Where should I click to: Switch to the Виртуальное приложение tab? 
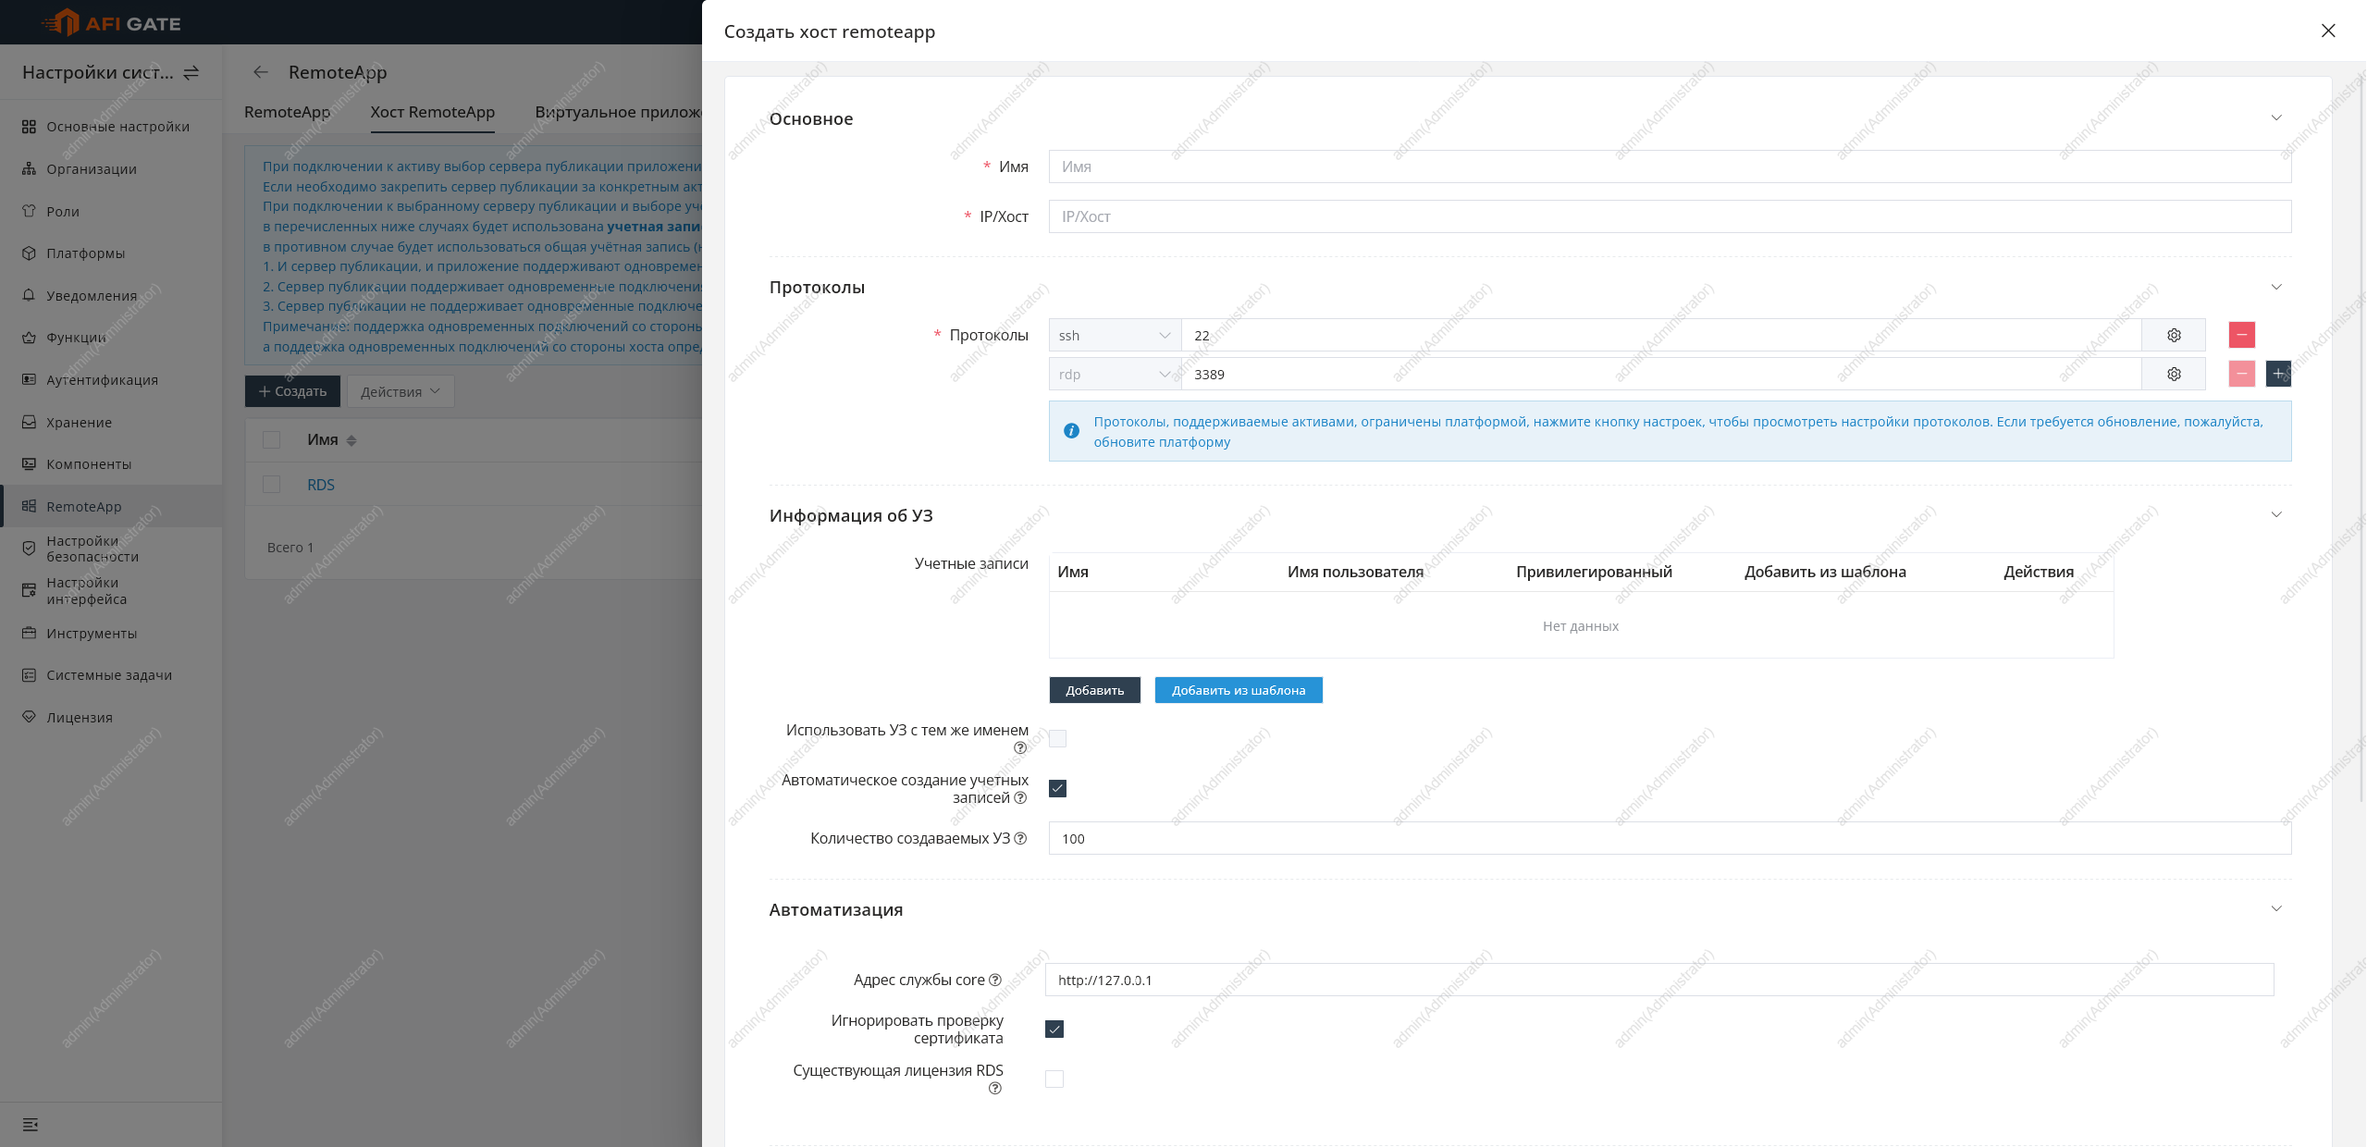(618, 112)
